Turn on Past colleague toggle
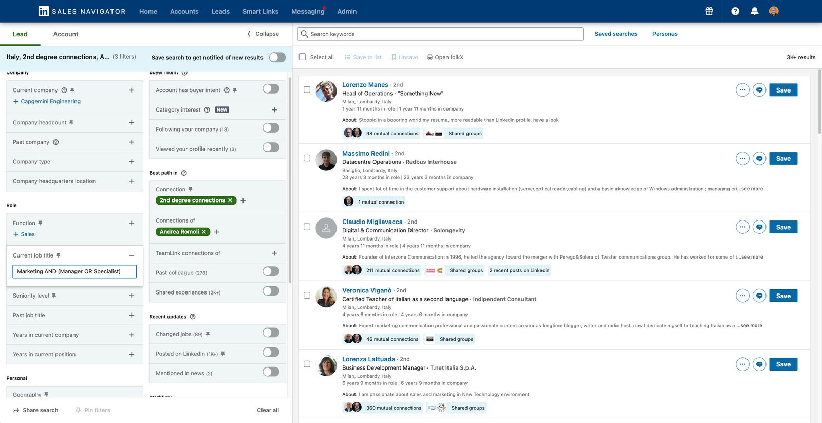 click(271, 271)
